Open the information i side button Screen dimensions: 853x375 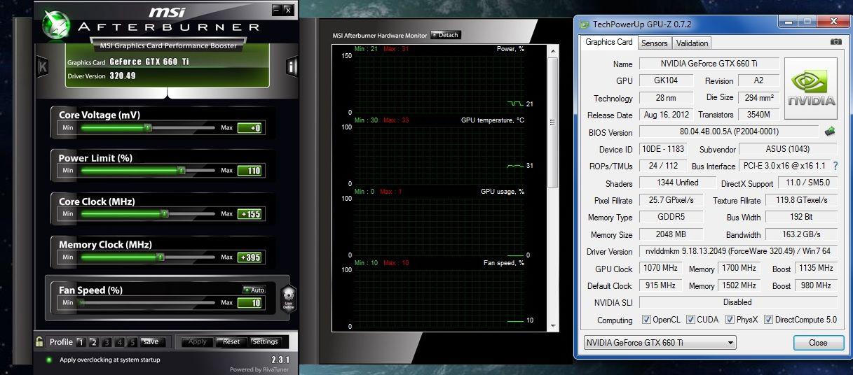tap(292, 67)
